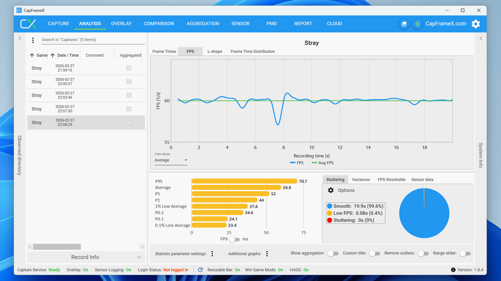Switch the FPS/ms units toggle
Viewport: 501px width, 281px height.
[235, 239]
